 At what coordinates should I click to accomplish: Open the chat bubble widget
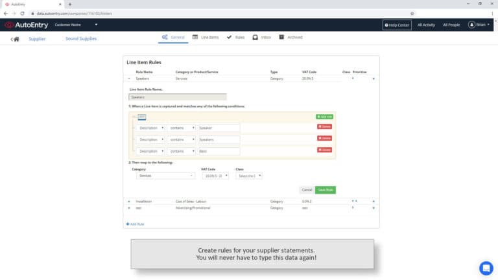(486, 268)
